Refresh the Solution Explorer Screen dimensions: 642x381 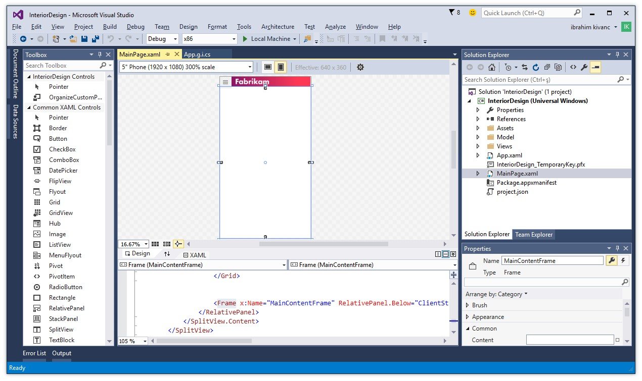[x=535, y=67]
